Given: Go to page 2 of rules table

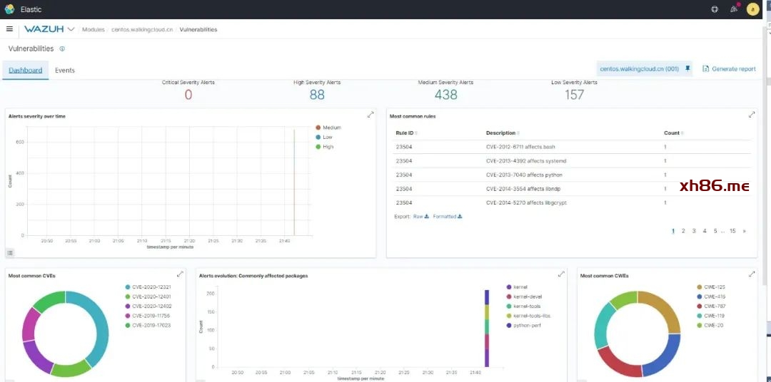Looking at the screenshot, I should pos(683,231).
